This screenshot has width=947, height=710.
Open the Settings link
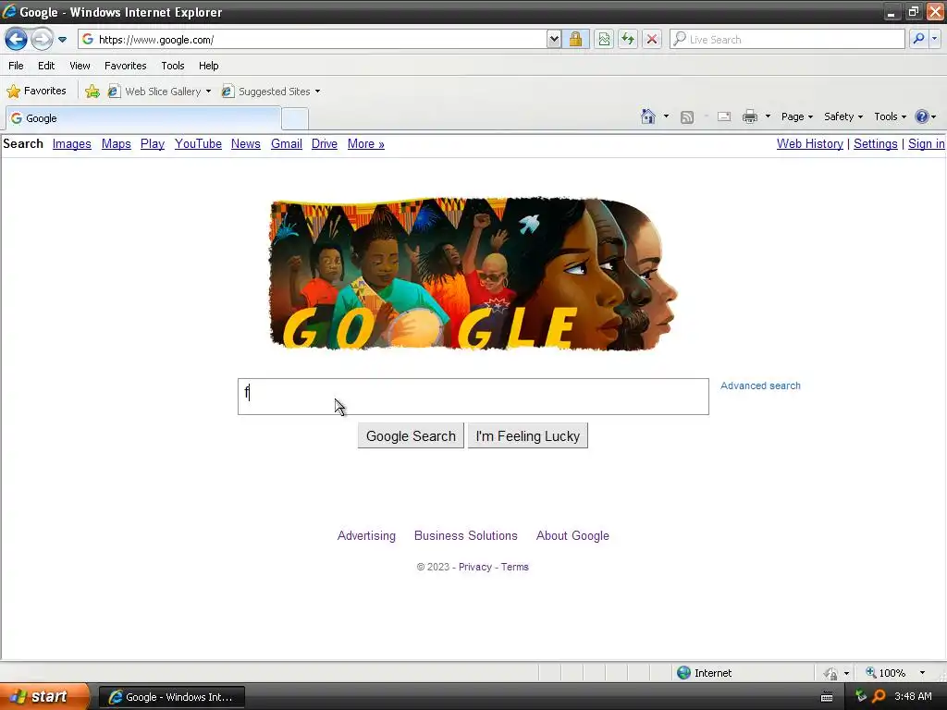tap(875, 143)
